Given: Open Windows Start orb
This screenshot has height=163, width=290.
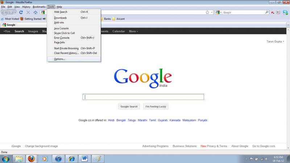Looking at the screenshot, I should click(5, 159).
